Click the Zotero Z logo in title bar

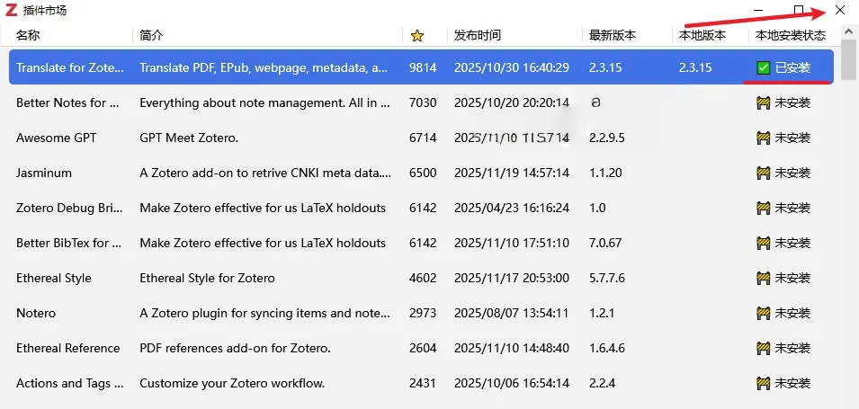click(11, 9)
